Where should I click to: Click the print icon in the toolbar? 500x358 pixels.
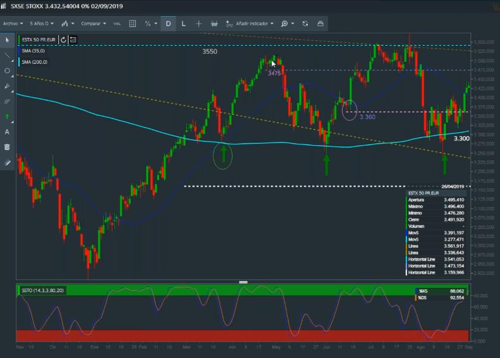pos(320,24)
